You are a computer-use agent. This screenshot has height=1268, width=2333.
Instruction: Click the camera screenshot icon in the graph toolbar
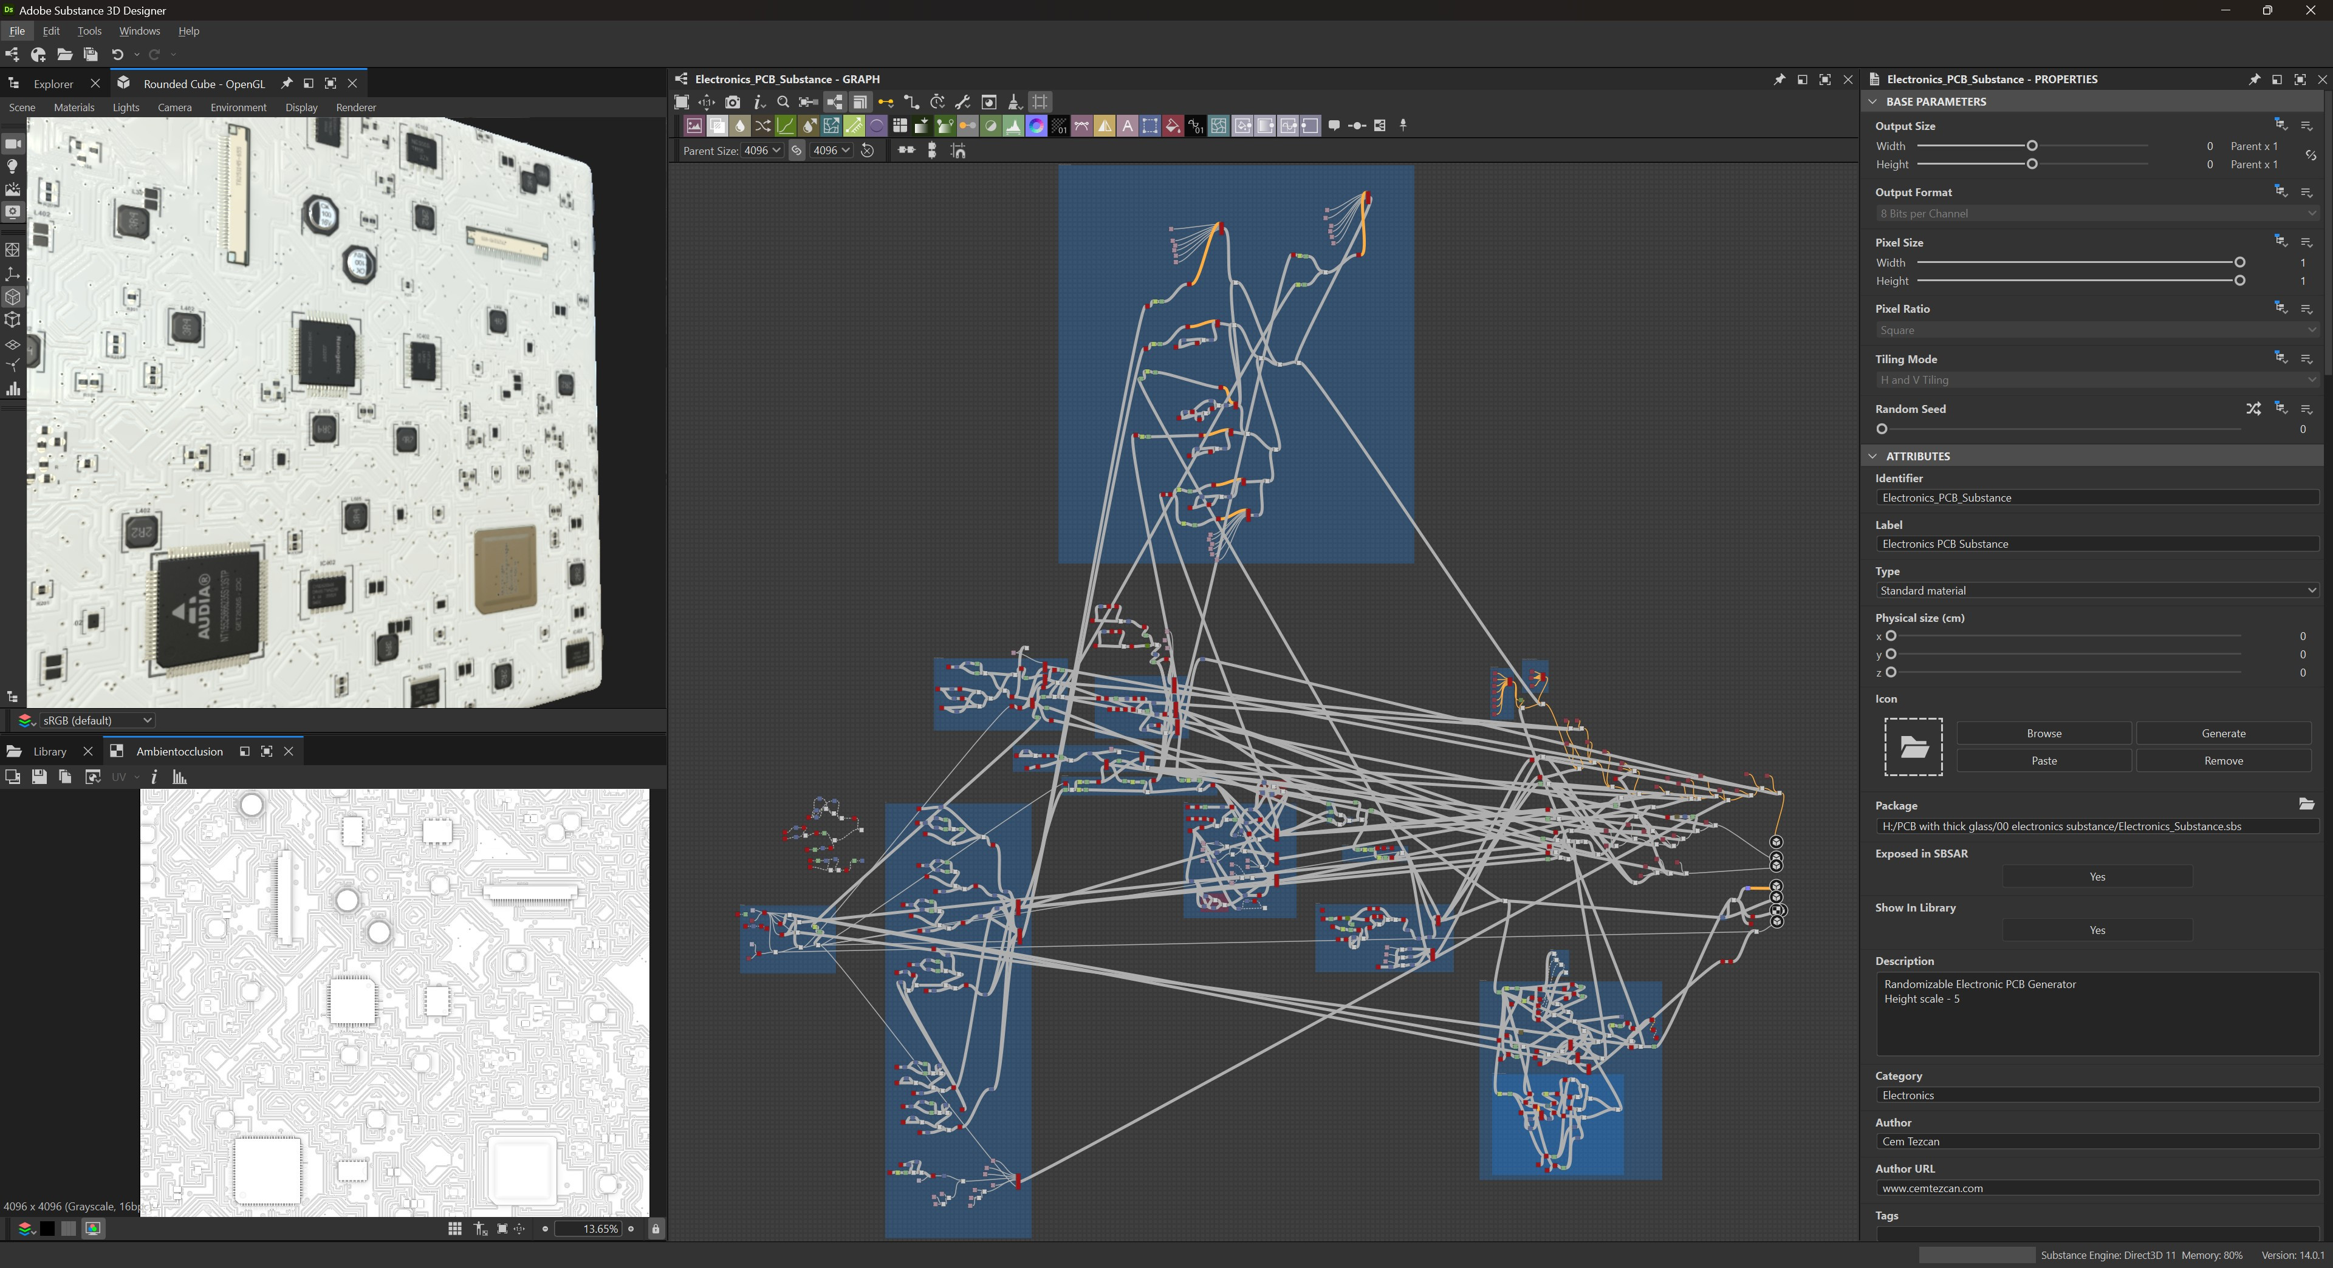[733, 102]
